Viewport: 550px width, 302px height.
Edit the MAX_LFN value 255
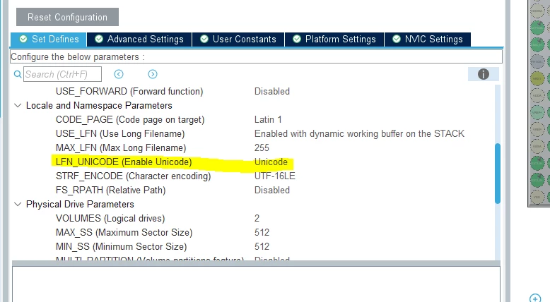pyautogui.click(x=262, y=147)
